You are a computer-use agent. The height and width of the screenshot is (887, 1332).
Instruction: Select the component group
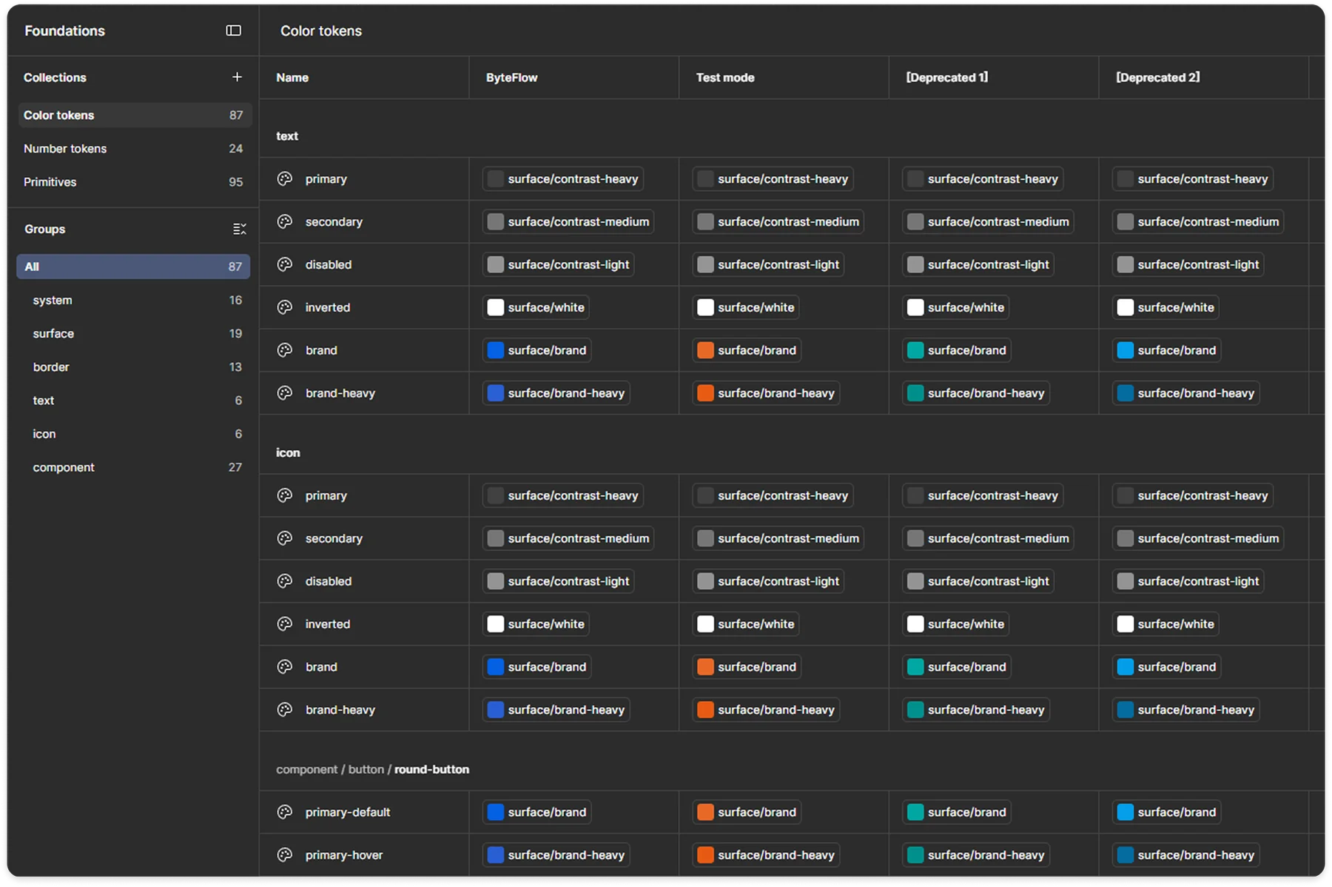(x=133, y=467)
